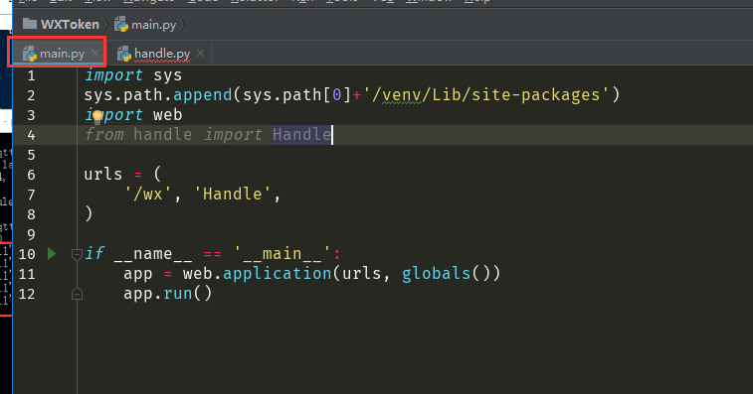Click the 'web' module name on line 3
Image resolution: width=753 pixels, height=394 pixels.
[167, 115]
